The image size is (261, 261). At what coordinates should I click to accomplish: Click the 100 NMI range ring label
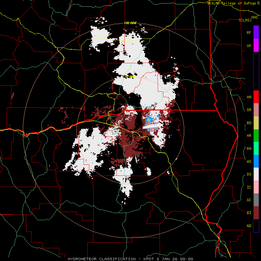(x=130, y=23)
